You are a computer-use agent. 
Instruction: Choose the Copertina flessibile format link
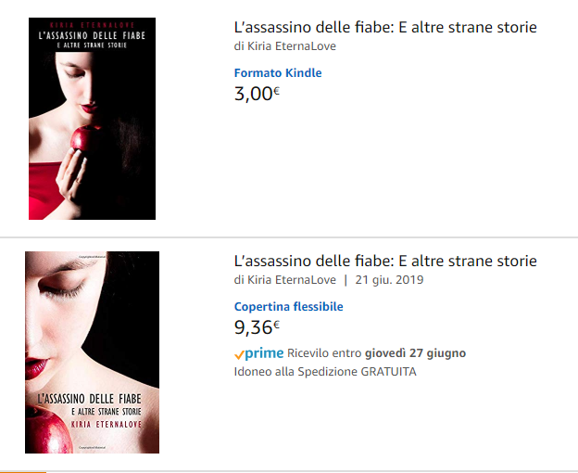289,306
